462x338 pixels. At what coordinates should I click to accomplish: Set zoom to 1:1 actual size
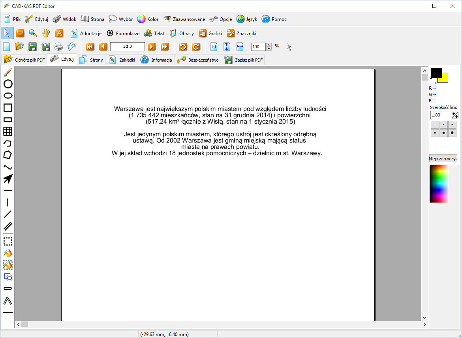[214, 47]
